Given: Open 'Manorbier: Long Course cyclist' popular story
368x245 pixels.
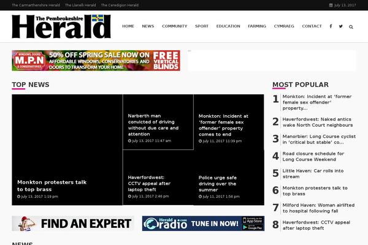Looking at the screenshot, I should (x=319, y=139).
